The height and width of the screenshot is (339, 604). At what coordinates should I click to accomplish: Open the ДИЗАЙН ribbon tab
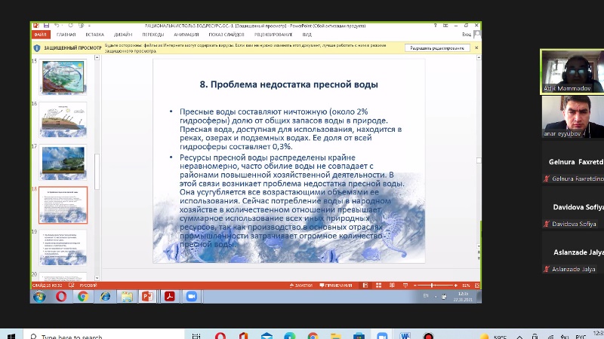tap(123, 35)
